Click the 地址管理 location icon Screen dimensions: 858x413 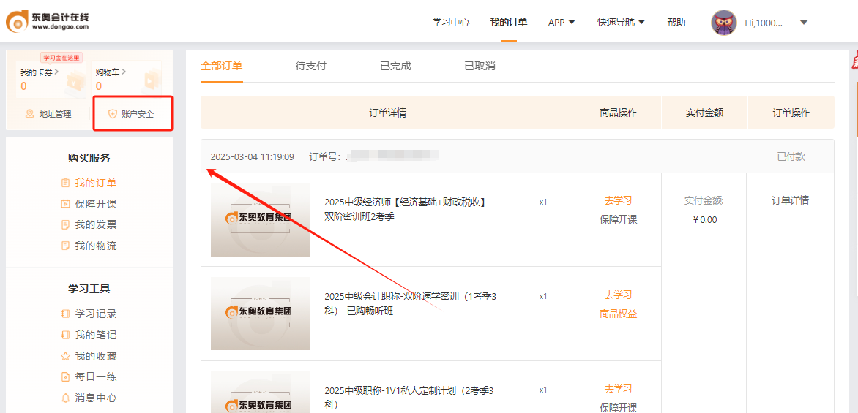[x=30, y=114]
